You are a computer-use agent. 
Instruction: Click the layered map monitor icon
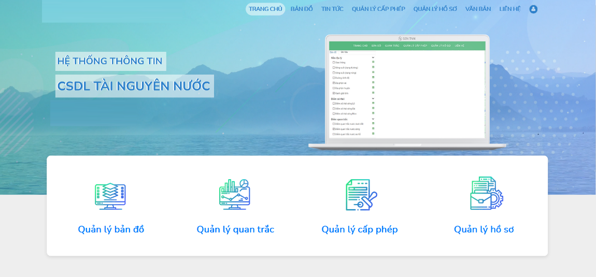click(x=110, y=196)
